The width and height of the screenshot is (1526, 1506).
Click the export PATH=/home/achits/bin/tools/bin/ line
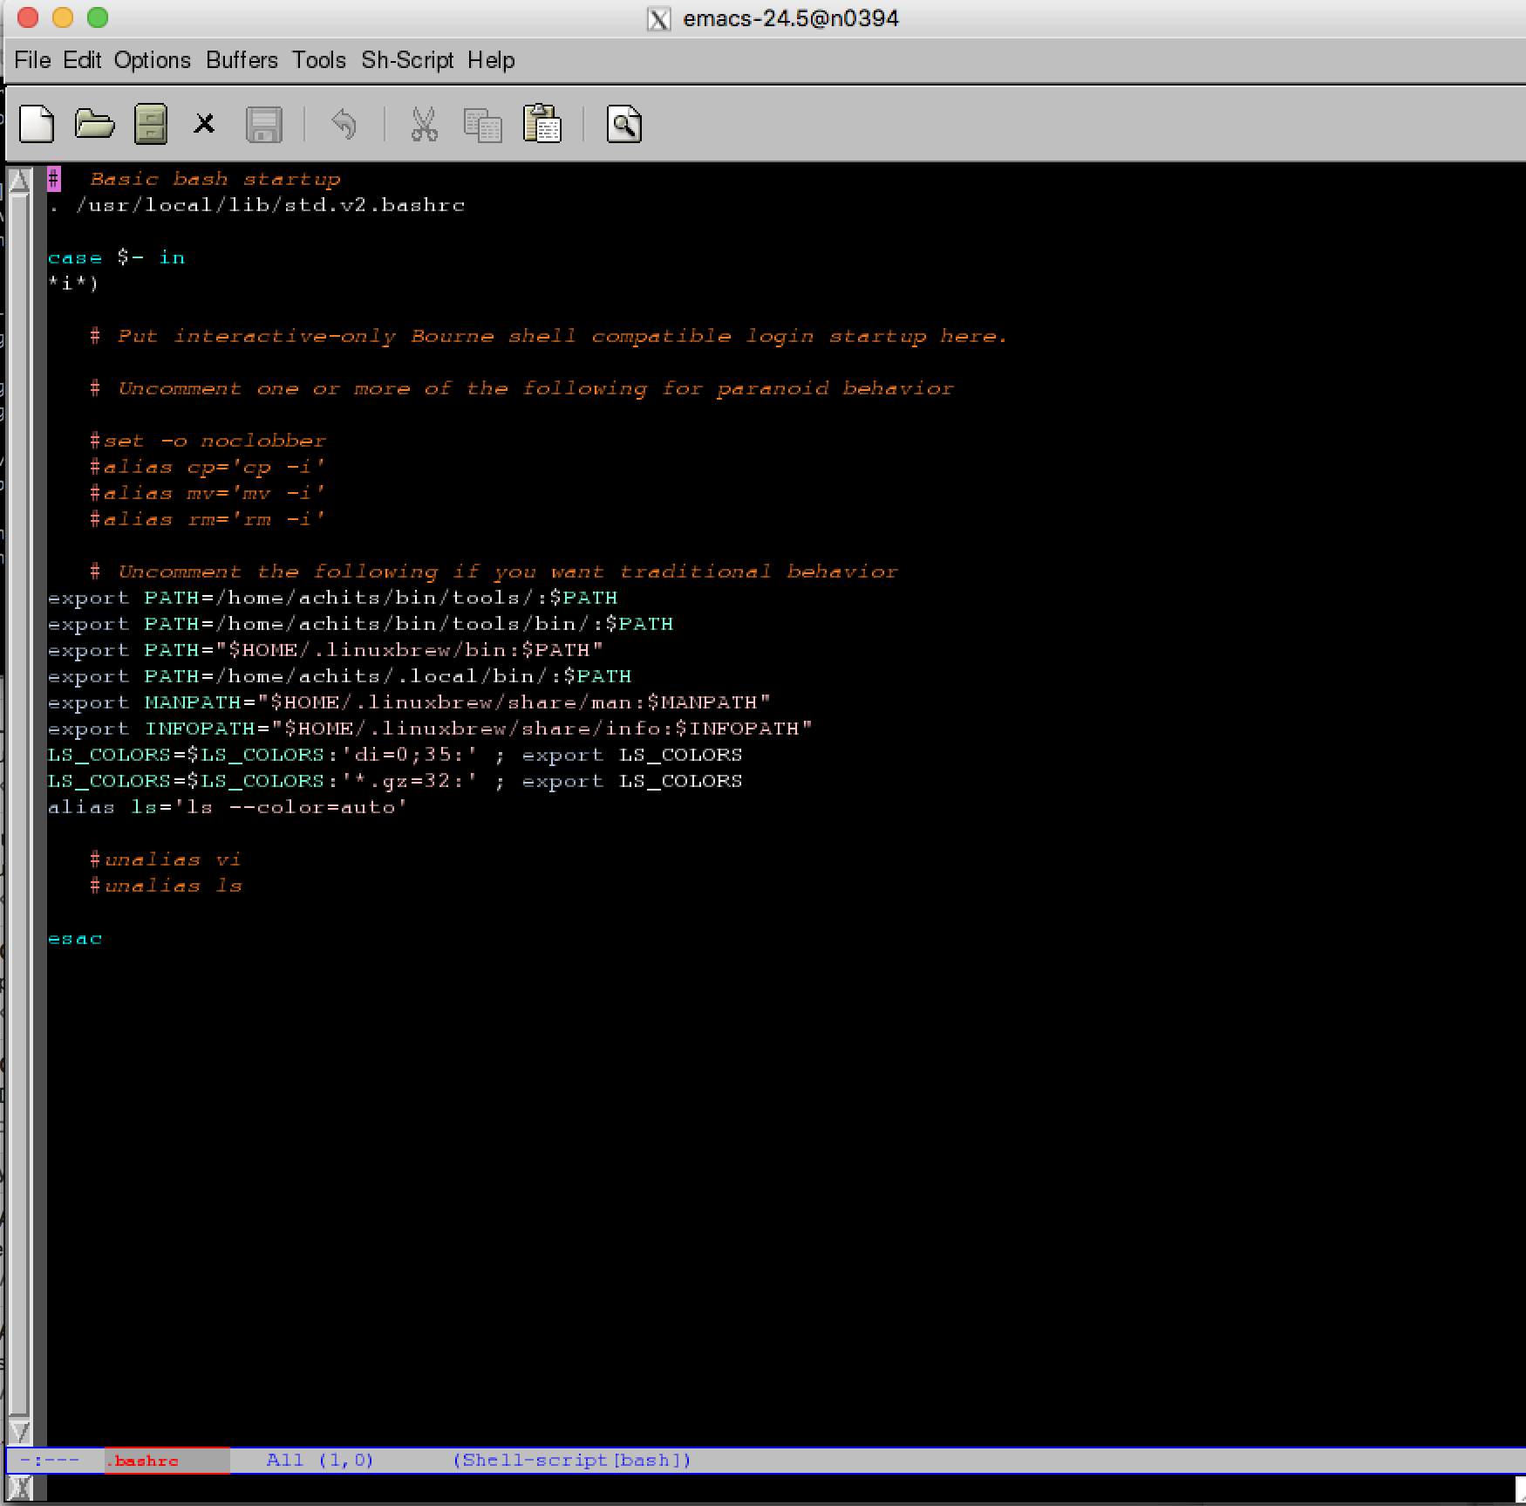(x=361, y=624)
